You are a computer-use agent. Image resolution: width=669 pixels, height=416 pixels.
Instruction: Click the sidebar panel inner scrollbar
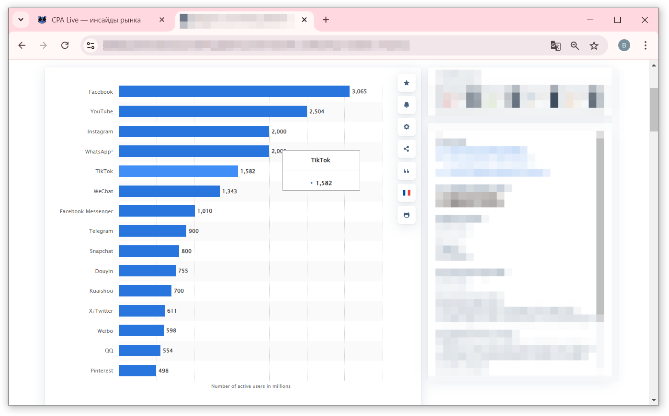600,226
